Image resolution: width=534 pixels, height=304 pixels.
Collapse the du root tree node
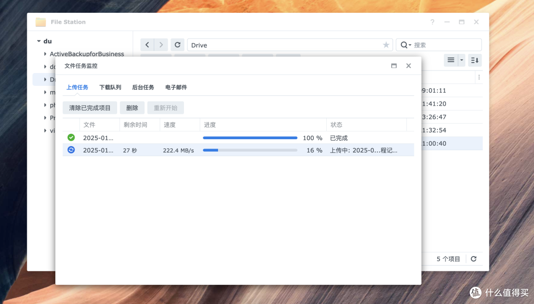(x=39, y=41)
